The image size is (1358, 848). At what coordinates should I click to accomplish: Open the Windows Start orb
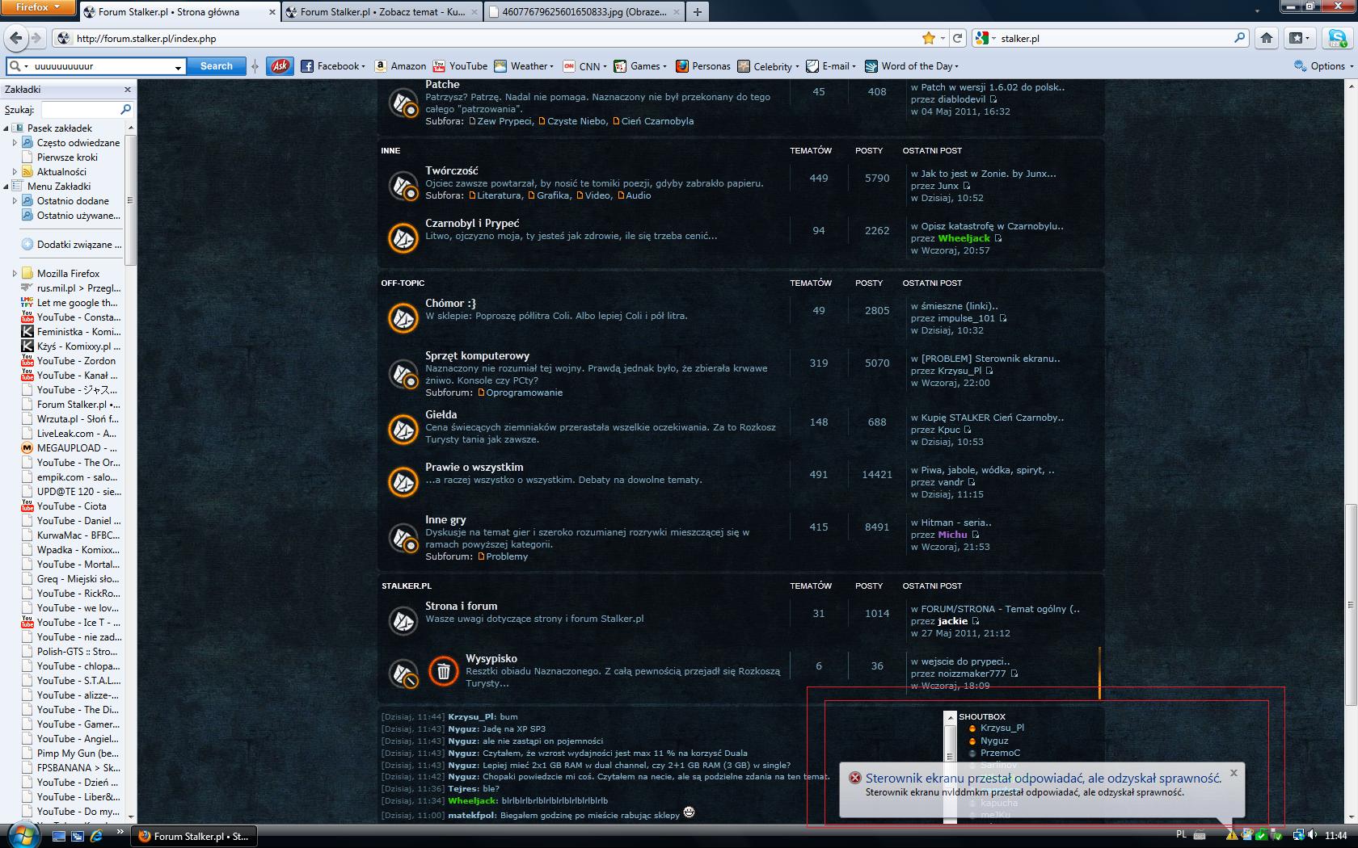coord(22,836)
